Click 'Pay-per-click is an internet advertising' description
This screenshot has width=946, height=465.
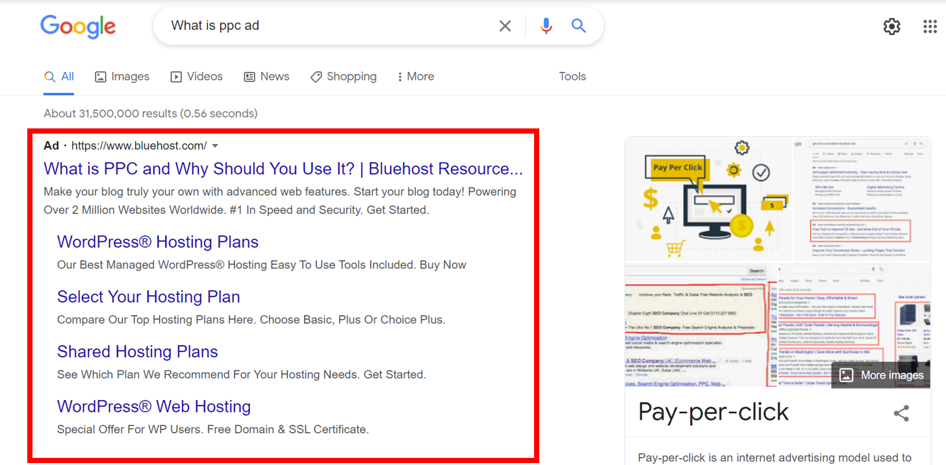(775, 457)
